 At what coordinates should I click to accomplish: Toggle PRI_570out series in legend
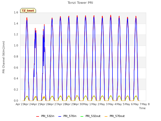click(x=115, y=116)
